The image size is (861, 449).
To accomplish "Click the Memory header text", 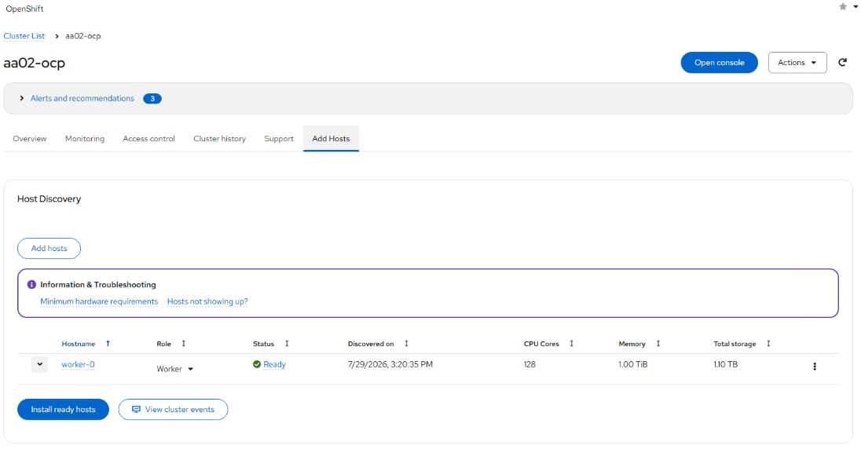I will [632, 344].
